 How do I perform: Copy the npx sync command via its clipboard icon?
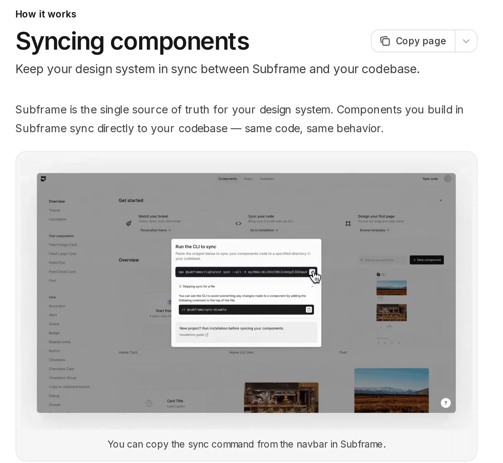pos(312,272)
